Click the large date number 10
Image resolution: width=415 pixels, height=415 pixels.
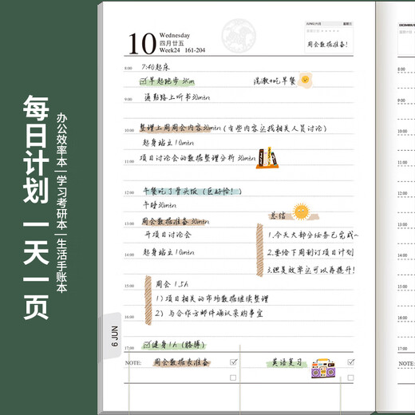(142, 44)
